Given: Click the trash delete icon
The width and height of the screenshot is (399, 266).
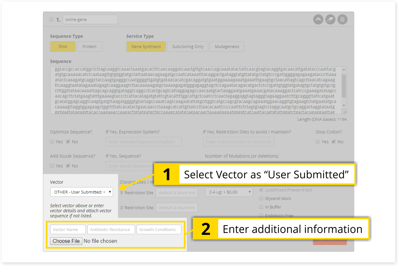Looking at the screenshot, I should coord(342,19).
